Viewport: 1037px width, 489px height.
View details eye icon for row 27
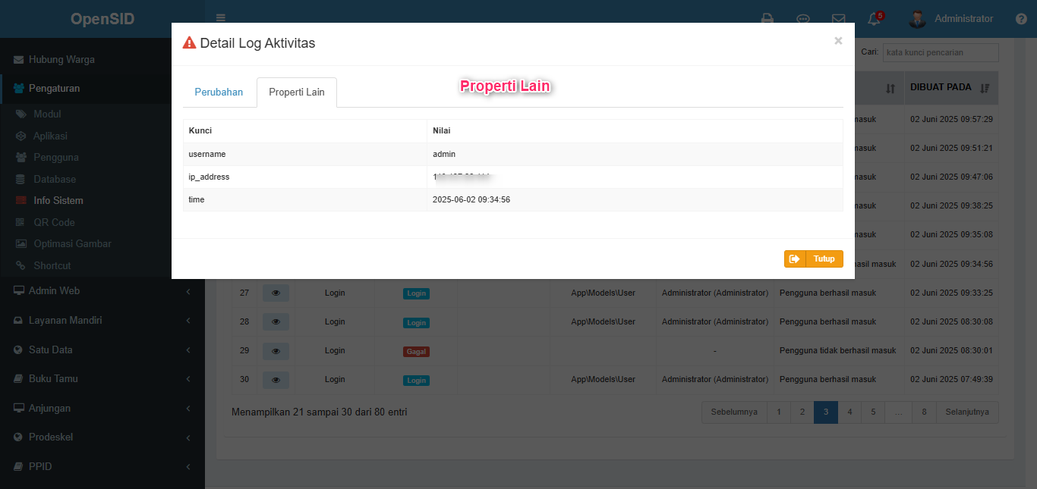click(x=276, y=293)
